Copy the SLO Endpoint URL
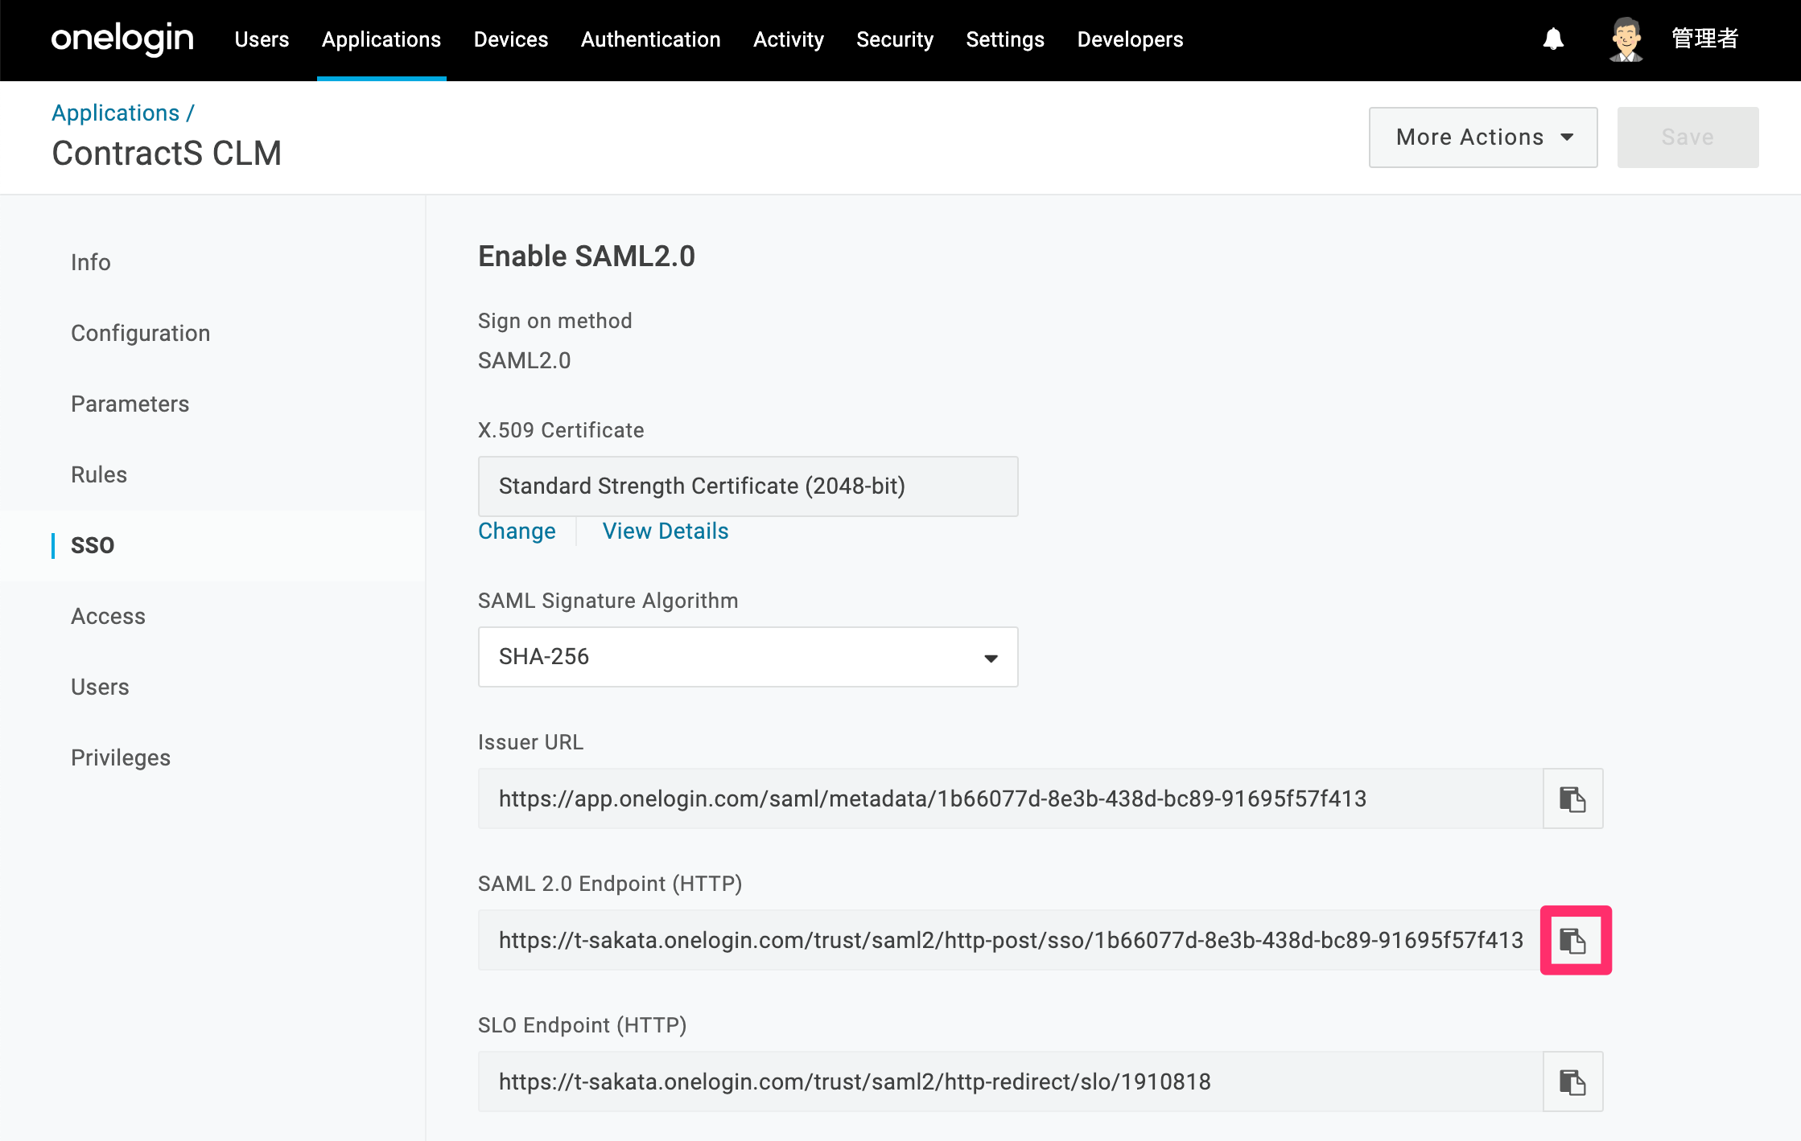1801x1141 pixels. coord(1572,1081)
